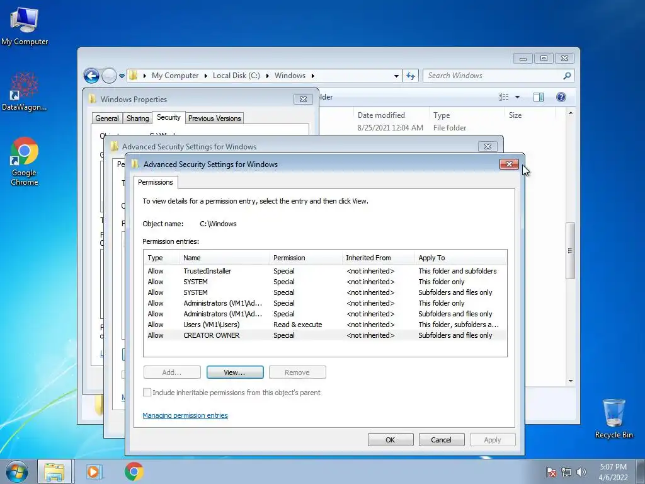The image size is (645, 484).
Task: Open the Recycle Bin
Action: click(x=614, y=418)
